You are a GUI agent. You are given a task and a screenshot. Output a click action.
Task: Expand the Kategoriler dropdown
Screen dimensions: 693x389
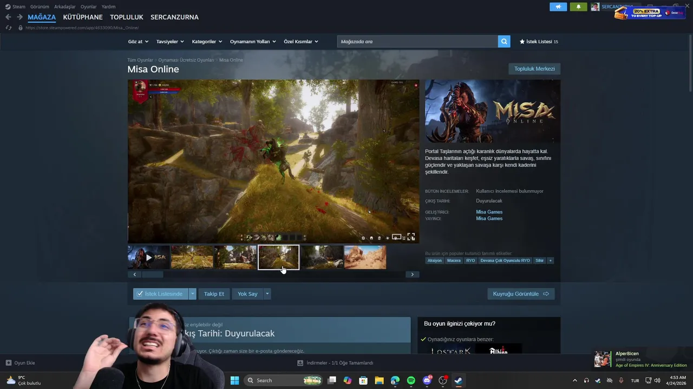pyautogui.click(x=207, y=42)
